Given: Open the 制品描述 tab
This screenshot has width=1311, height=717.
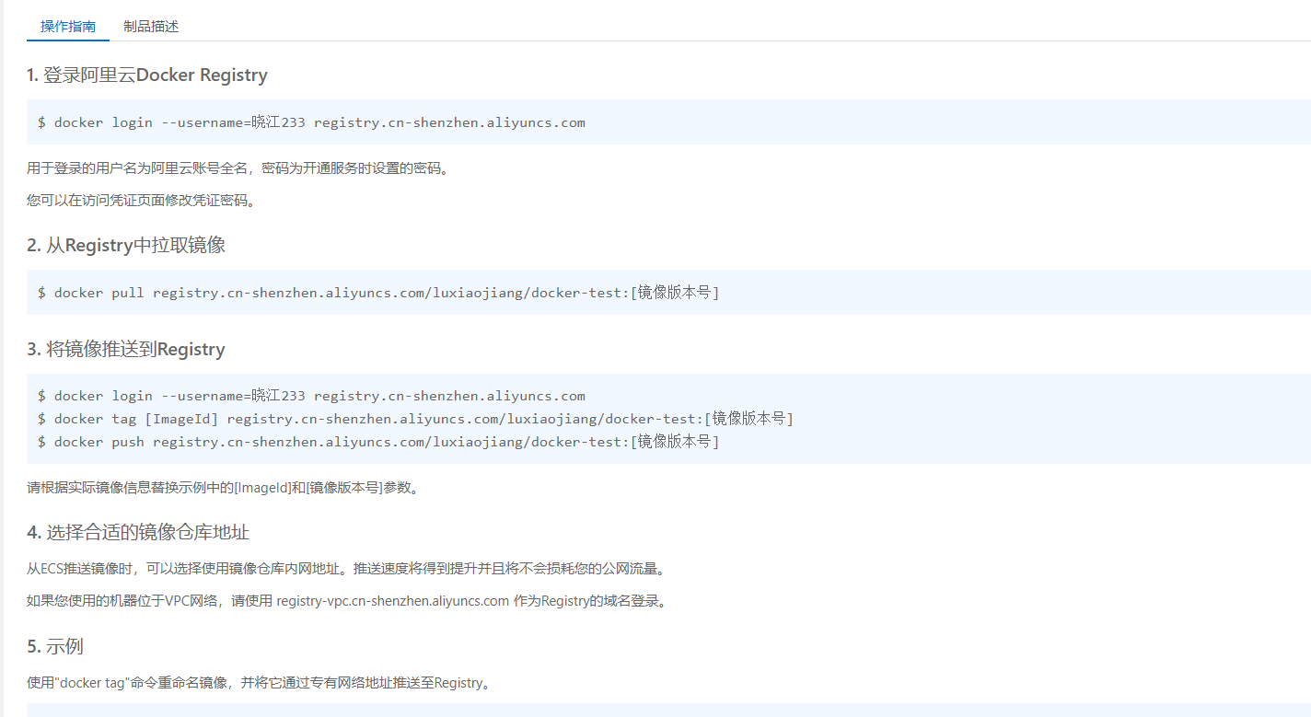Looking at the screenshot, I should [151, 27].
